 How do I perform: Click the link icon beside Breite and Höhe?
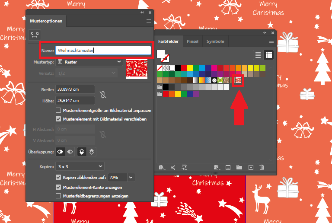pyautogui.click(x=102, y=95)
